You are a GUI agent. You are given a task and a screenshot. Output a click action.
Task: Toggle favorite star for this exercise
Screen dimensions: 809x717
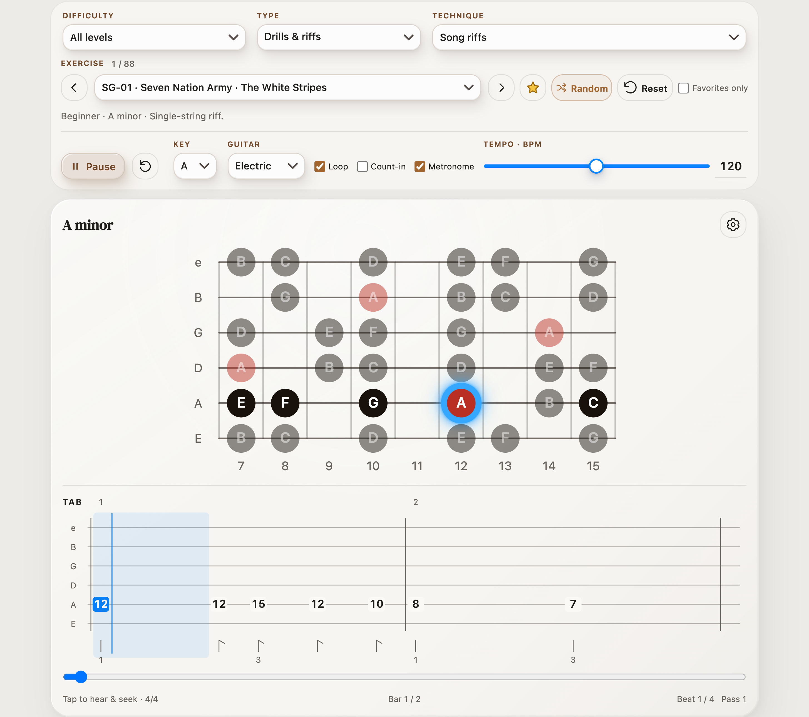(533, 88)
